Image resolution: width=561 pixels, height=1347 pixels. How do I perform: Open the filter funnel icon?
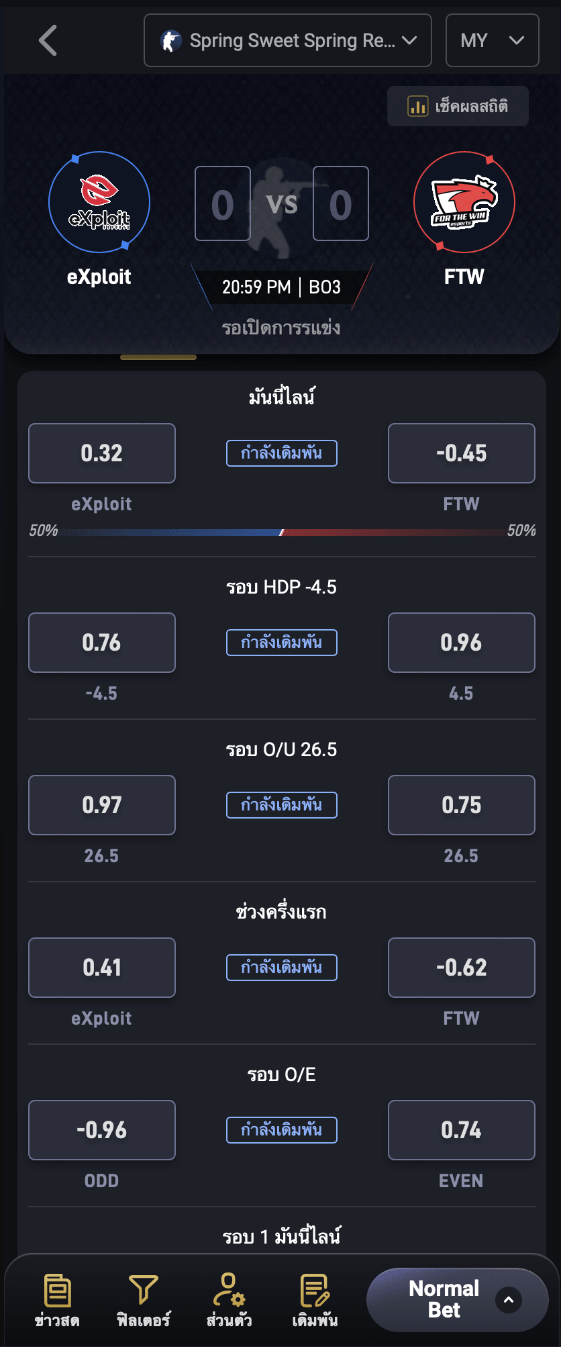click(143, 1291)
